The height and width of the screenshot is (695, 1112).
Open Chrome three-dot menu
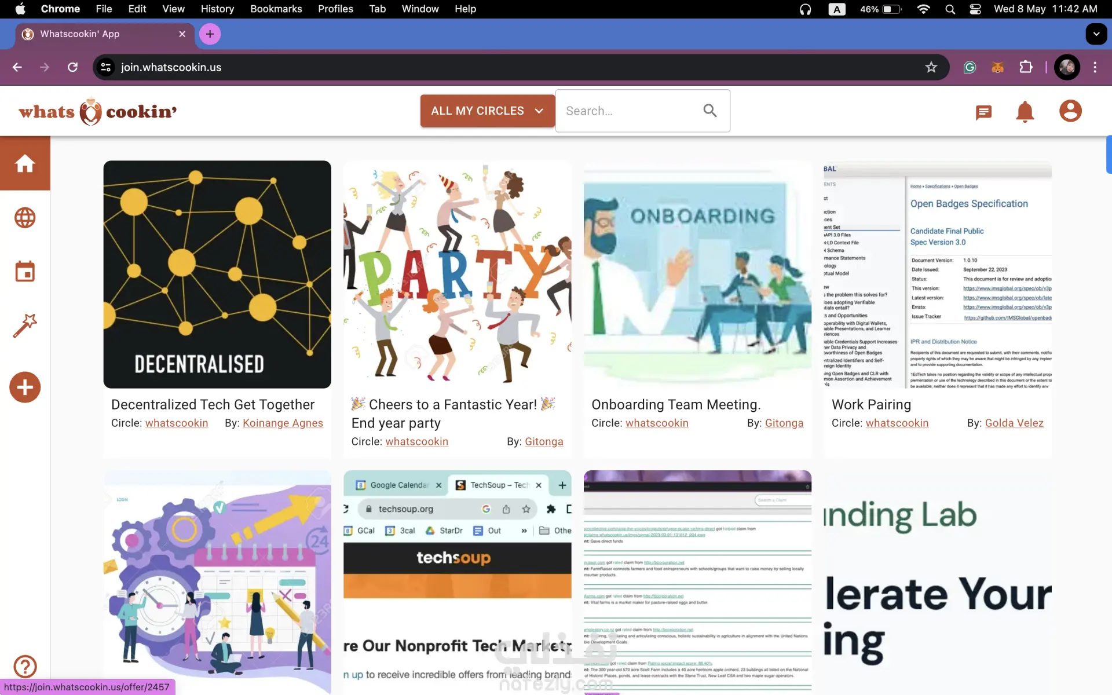[x=1095, y=67]
